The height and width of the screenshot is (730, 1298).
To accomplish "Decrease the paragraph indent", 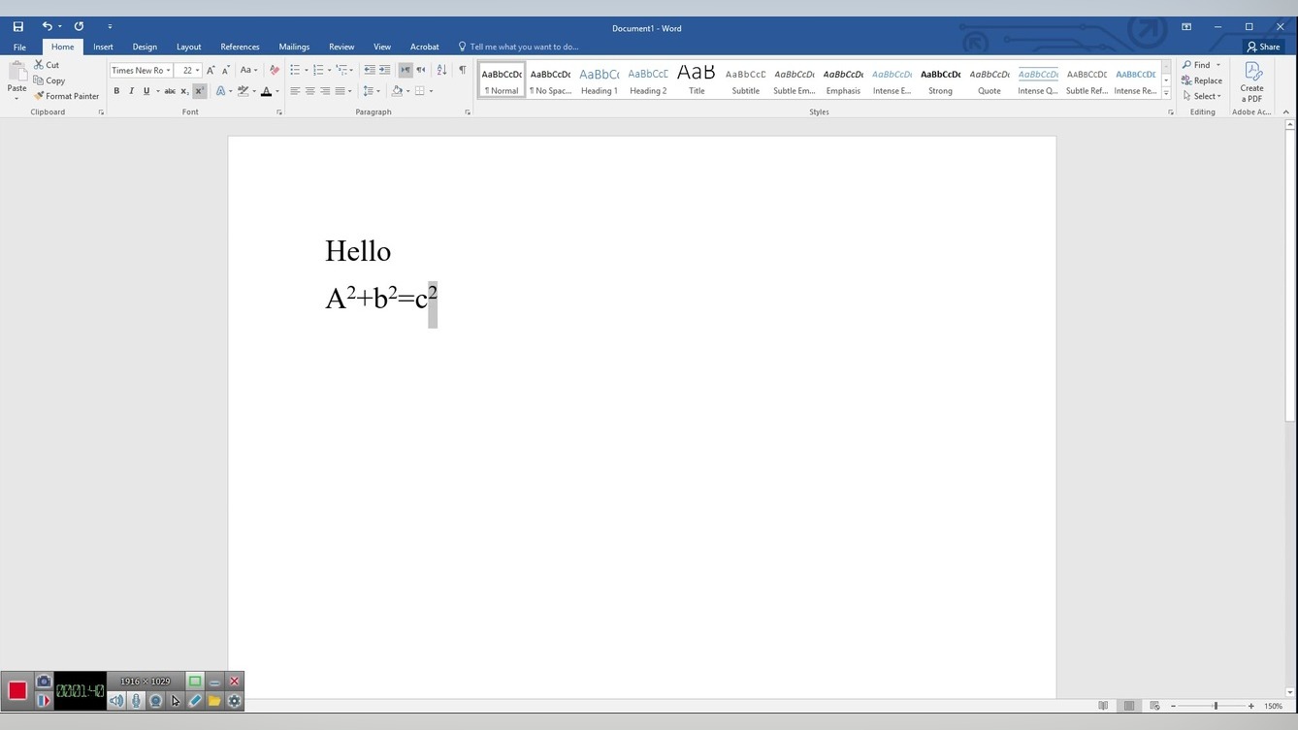I will click(x=370, y=70).
